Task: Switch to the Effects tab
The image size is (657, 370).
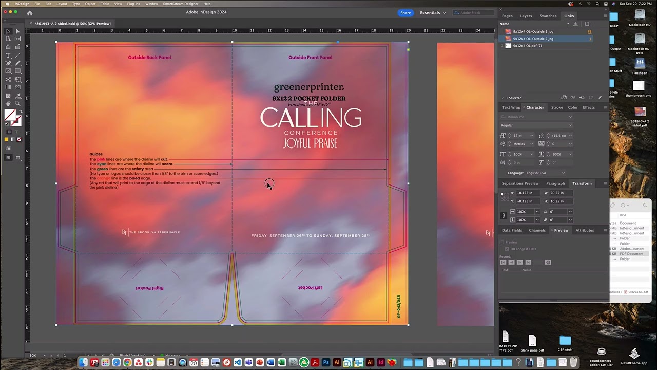Action: [x=589, y=107]
